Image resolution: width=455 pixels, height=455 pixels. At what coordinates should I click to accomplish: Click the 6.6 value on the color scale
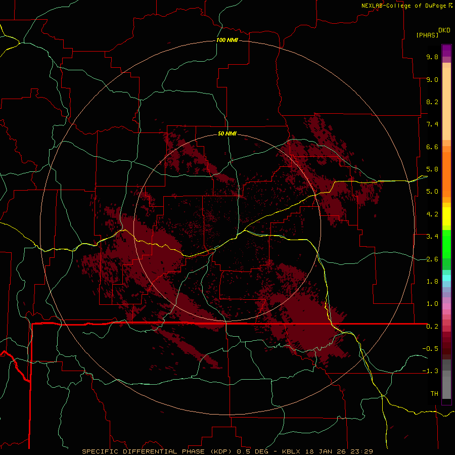[432, 147]
